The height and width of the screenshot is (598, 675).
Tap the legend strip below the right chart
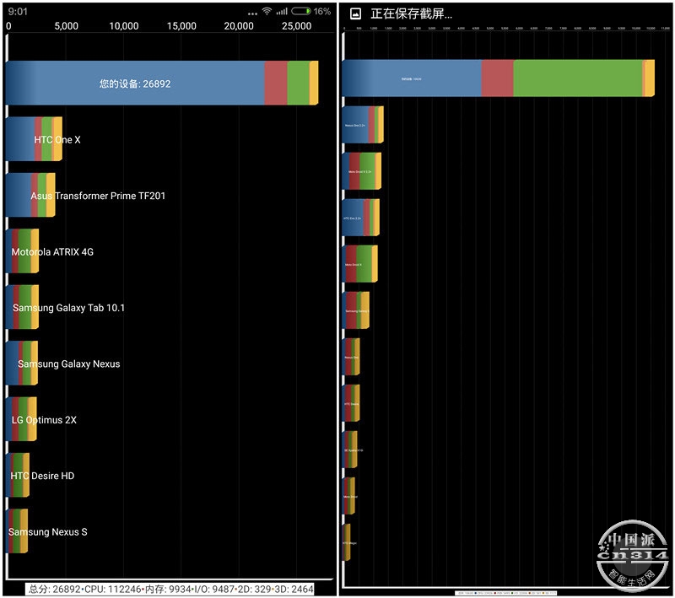coord(506,593)
